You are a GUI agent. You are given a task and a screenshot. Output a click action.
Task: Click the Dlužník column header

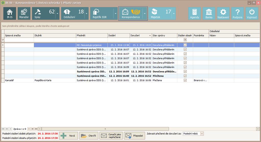point(55,35)
